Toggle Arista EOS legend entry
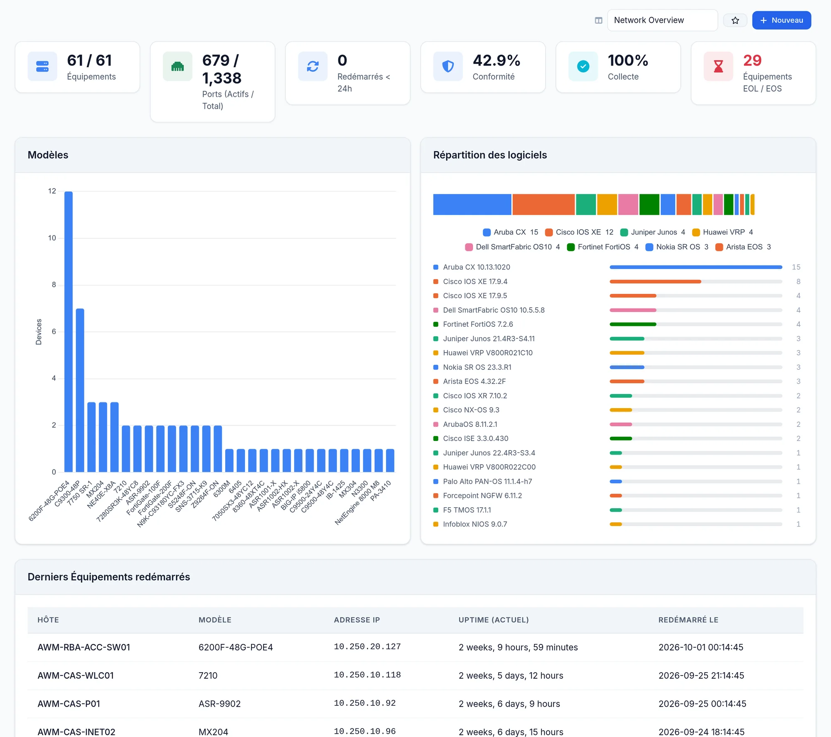 click(x=743, y=247)
